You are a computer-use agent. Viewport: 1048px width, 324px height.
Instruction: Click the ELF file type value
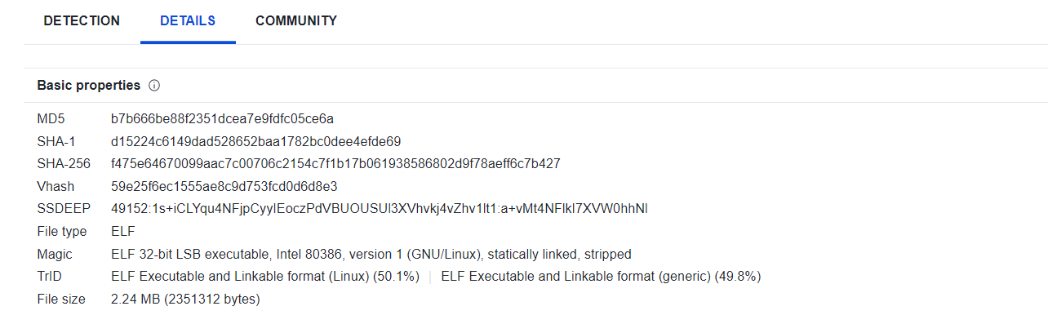tap(122, 232)
